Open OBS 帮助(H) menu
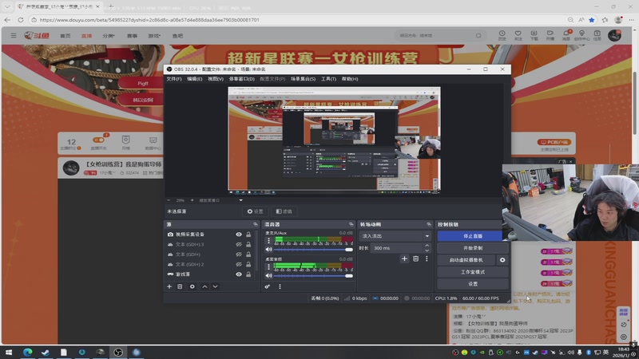Viewport: 639px width, 359px height. pos(350,79)
